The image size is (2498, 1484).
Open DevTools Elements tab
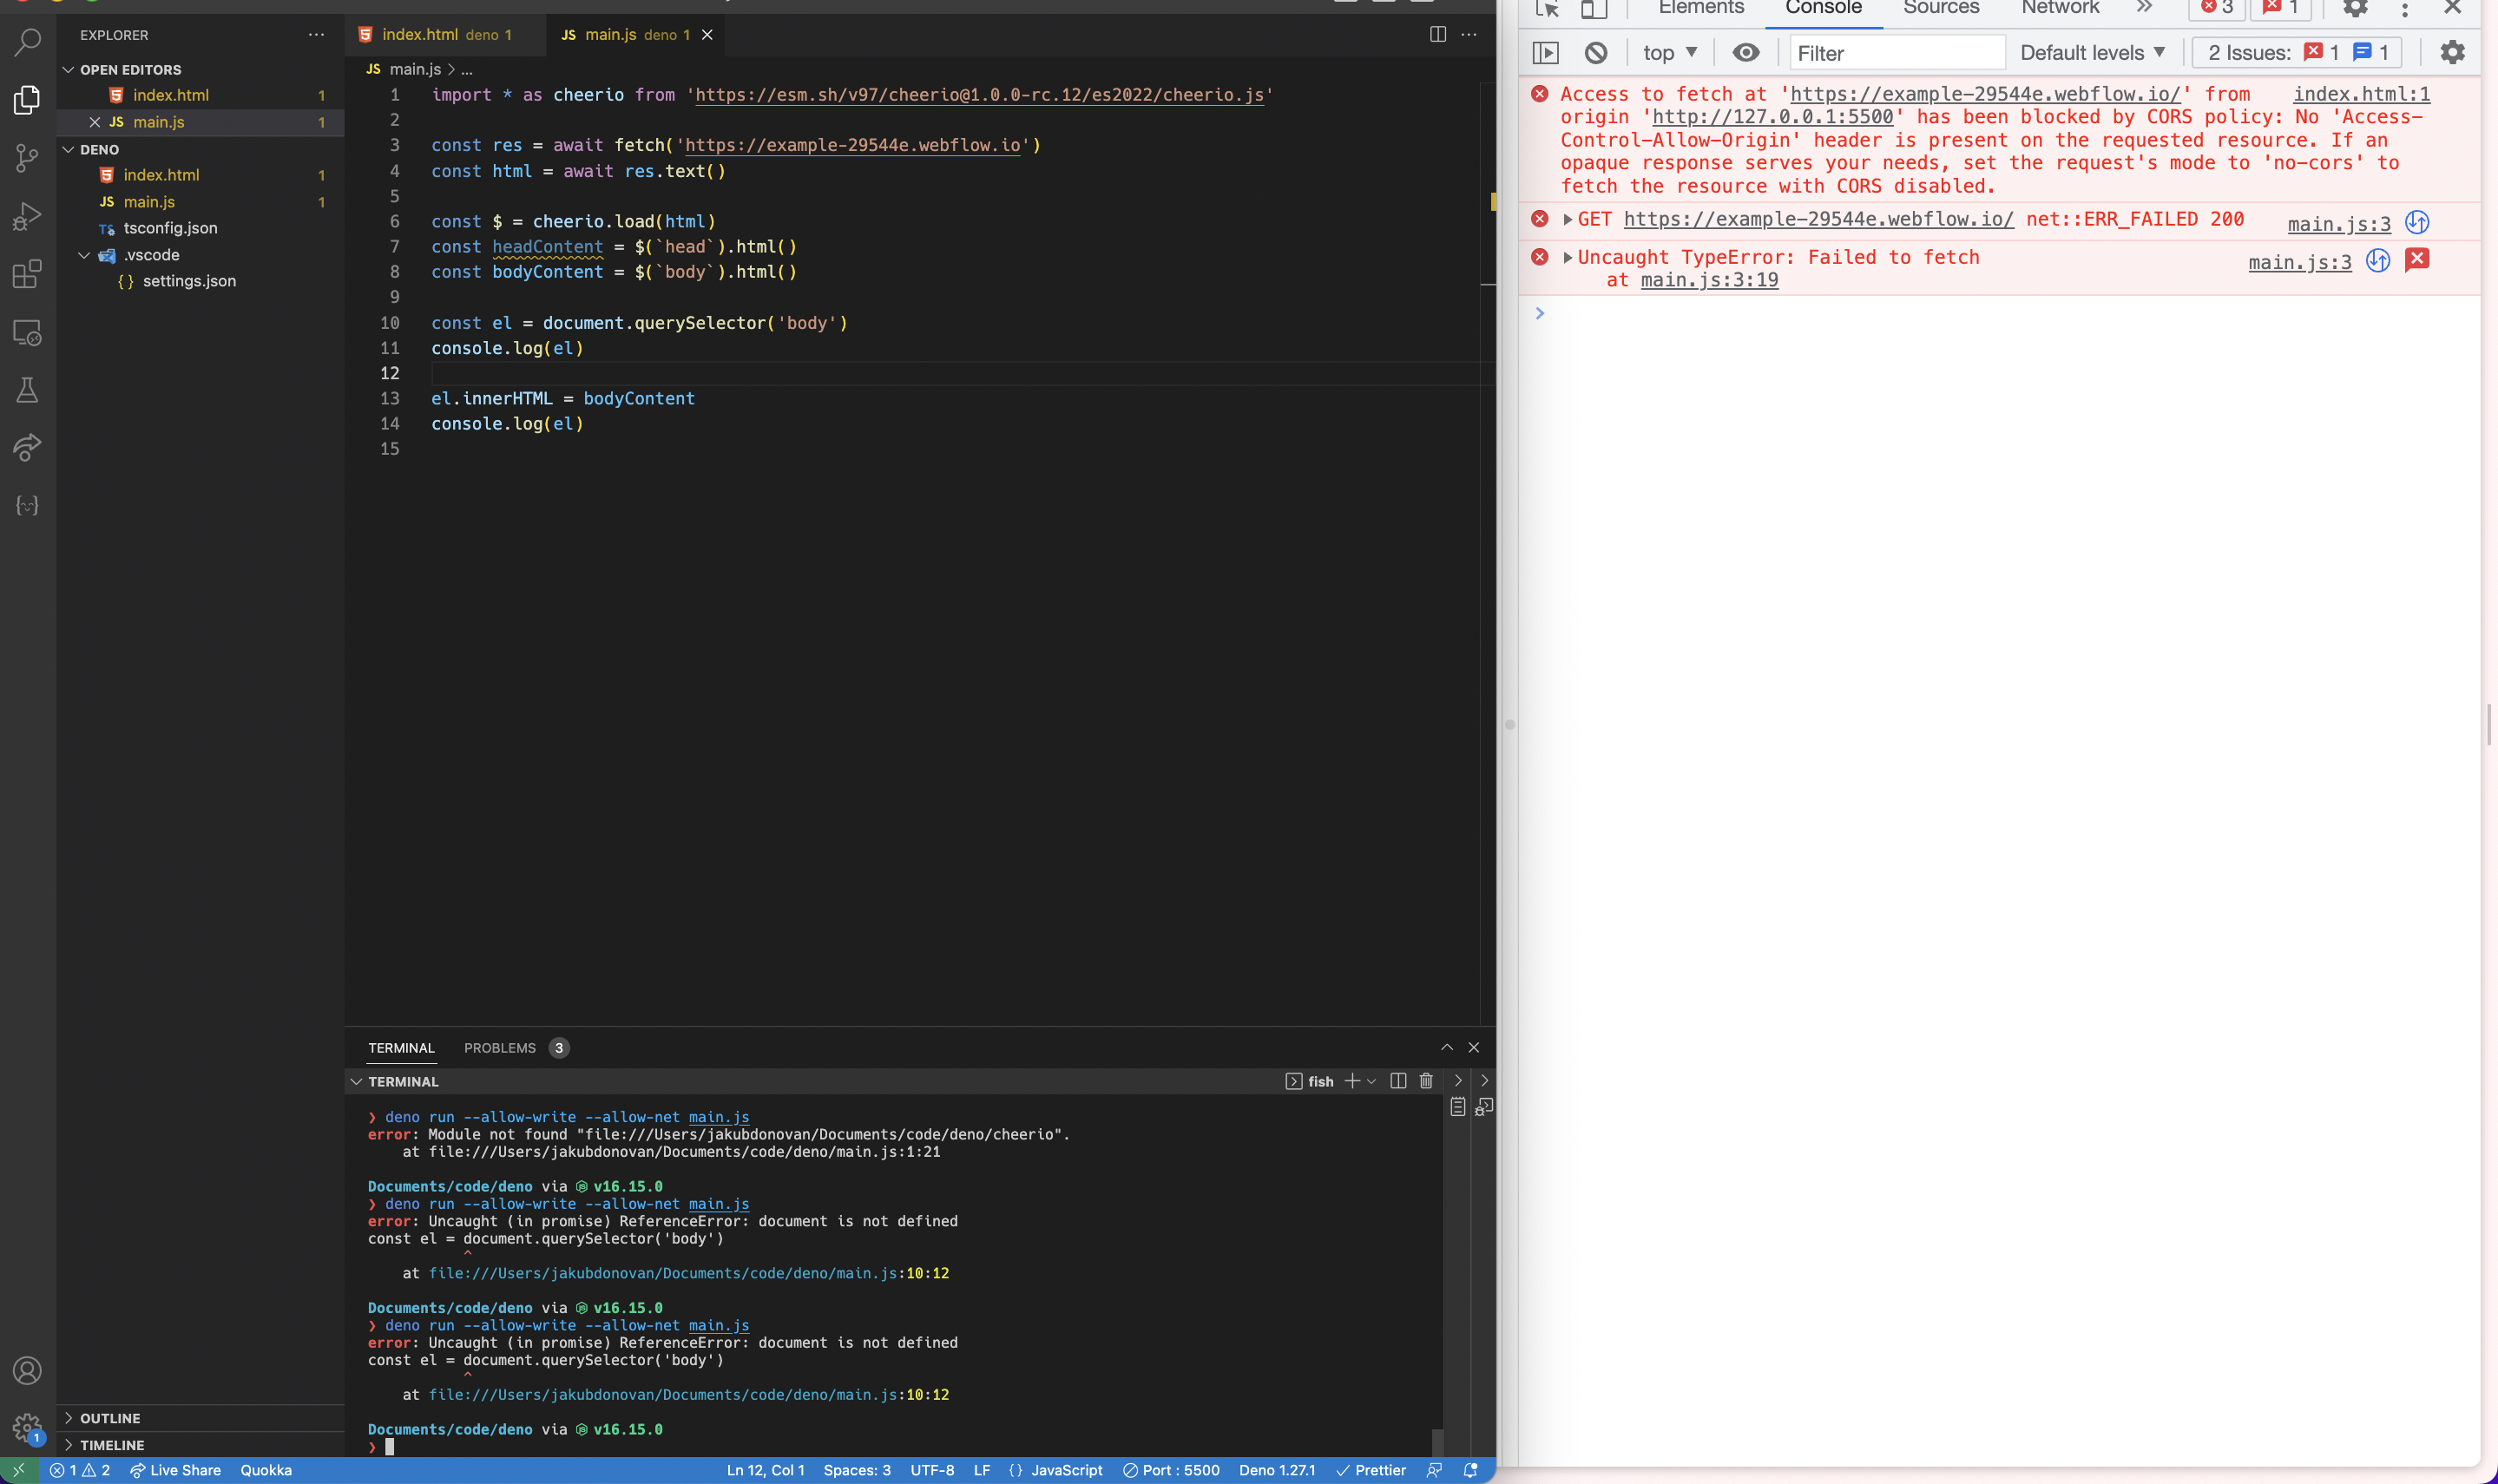click(1701, 8)
